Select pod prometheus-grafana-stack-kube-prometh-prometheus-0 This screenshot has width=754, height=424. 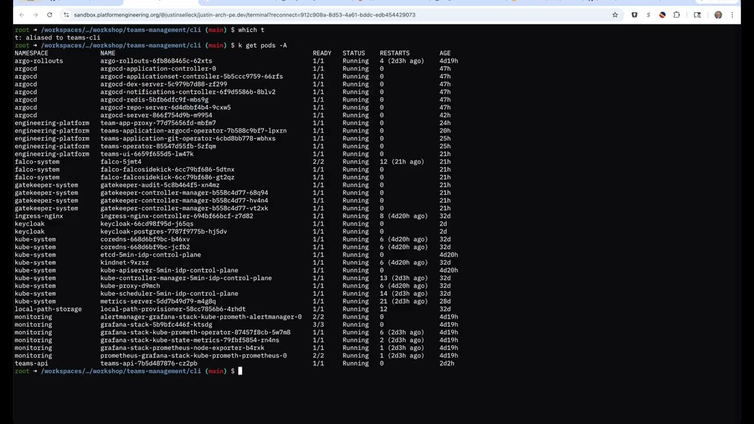tap(193, 356)
